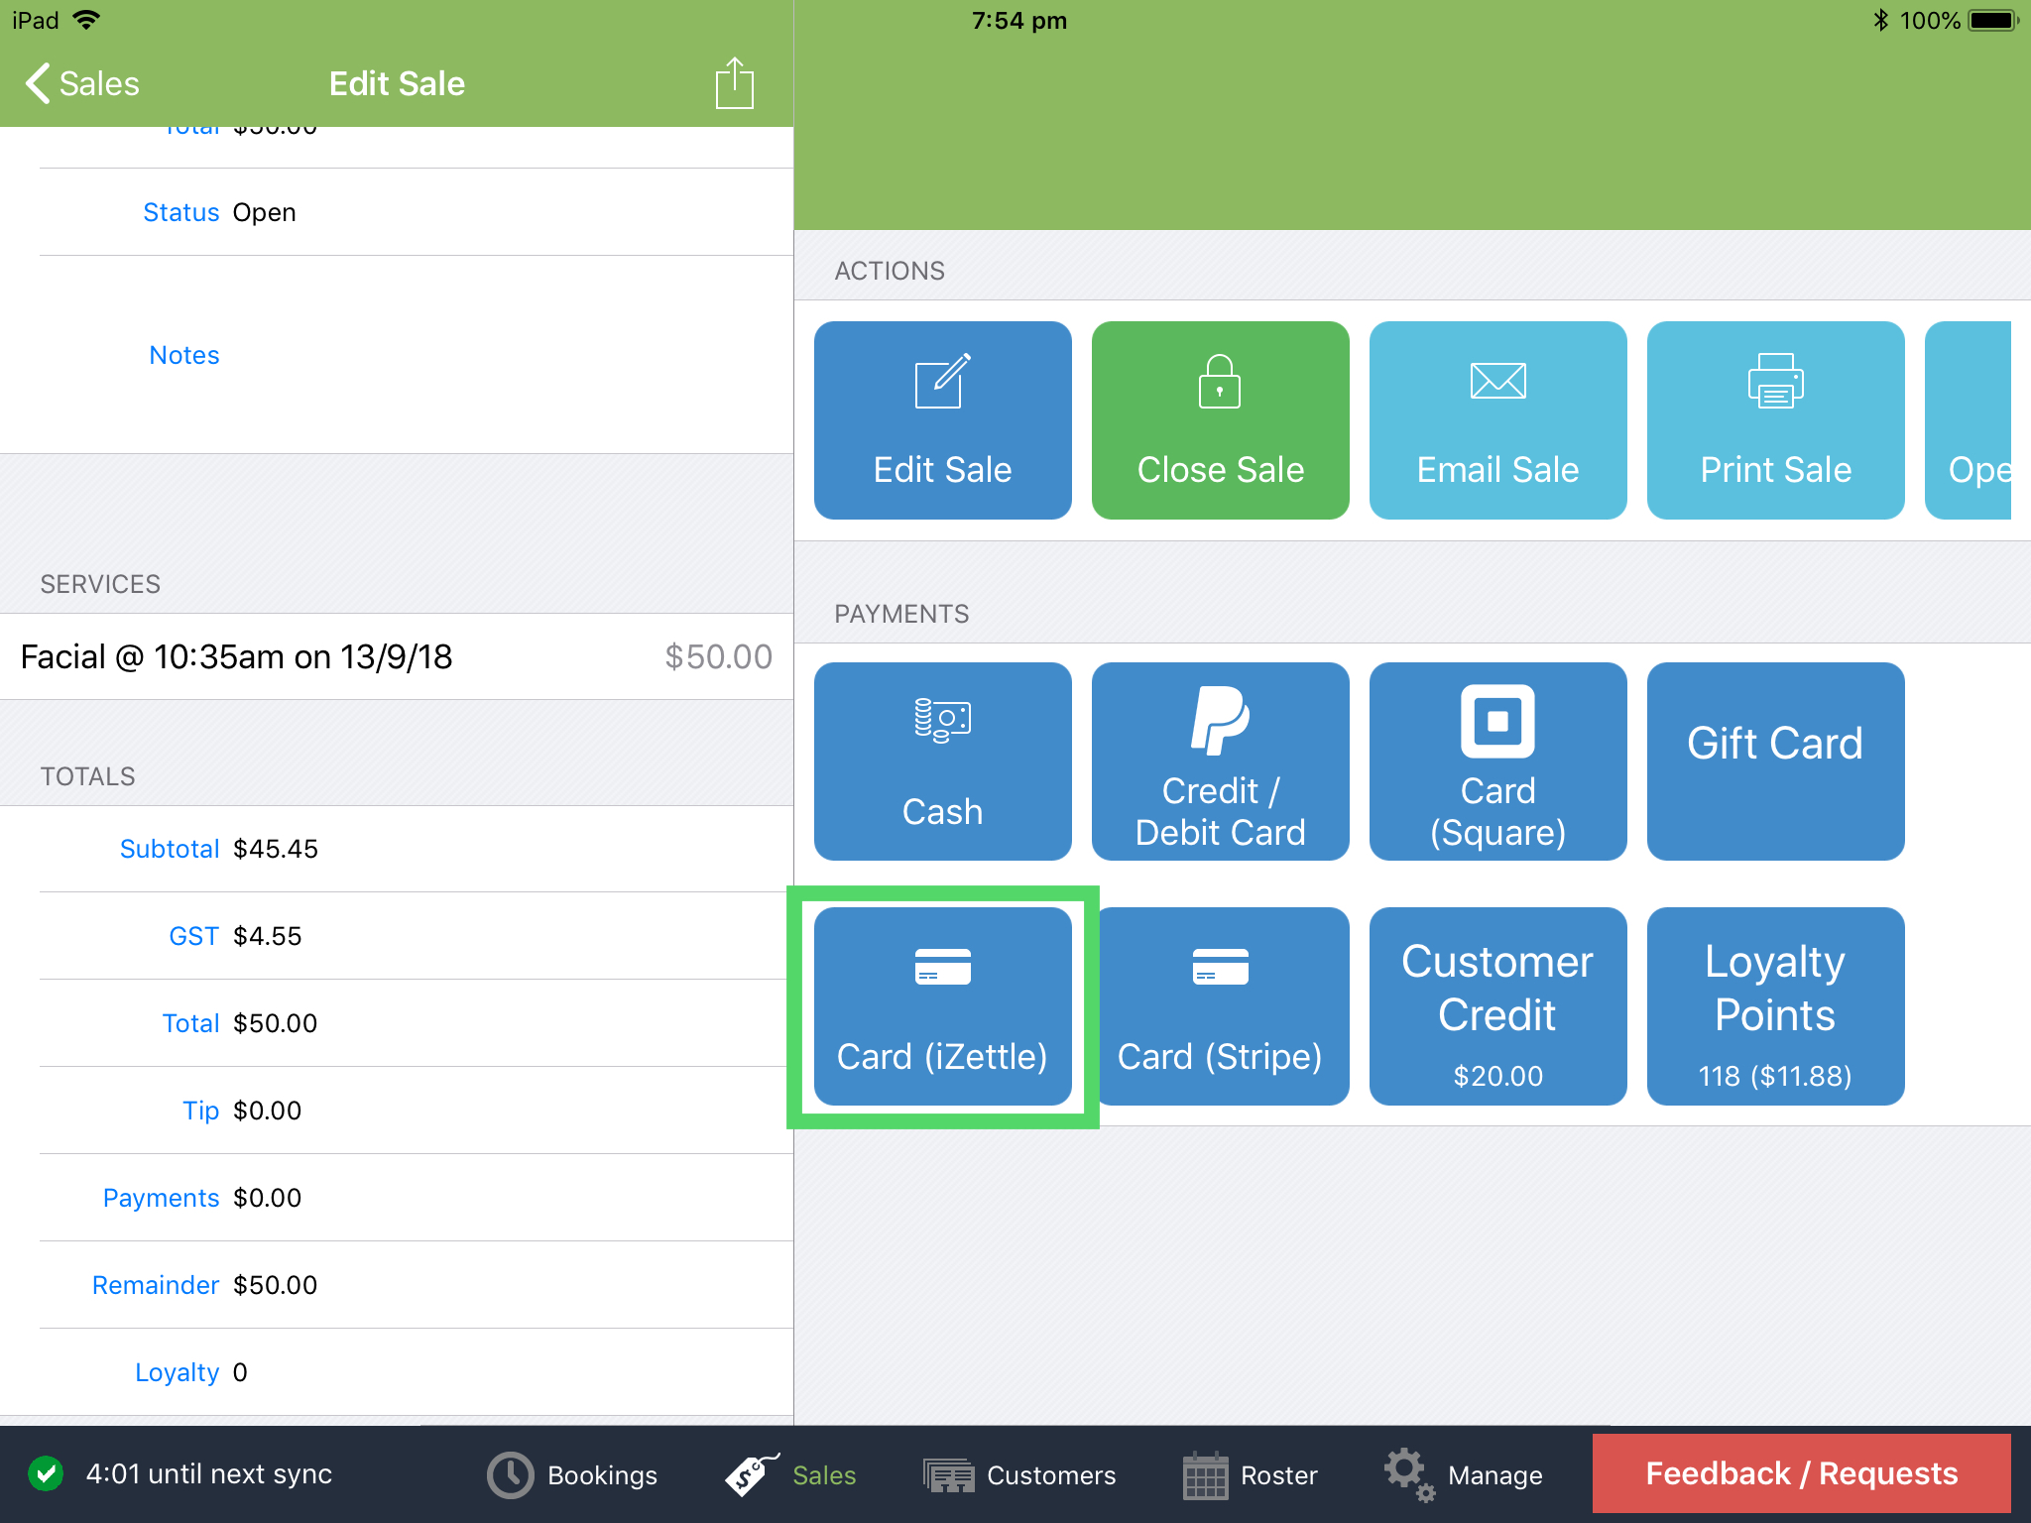Select the PayPal Credit / Debit Card payment
Screen dimensions: 2031x1523
tap(1220, 761)
